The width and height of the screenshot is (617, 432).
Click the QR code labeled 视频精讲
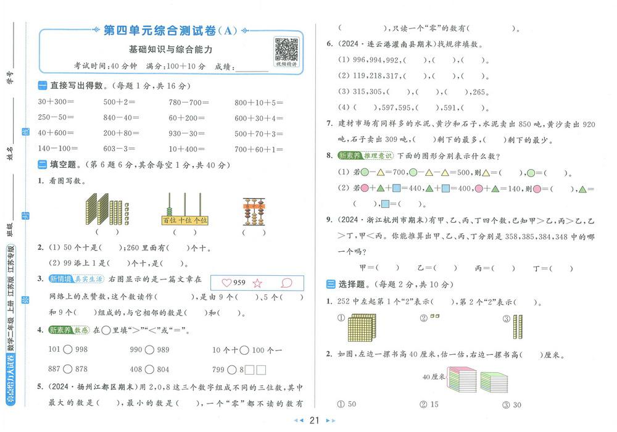[286, 49]
